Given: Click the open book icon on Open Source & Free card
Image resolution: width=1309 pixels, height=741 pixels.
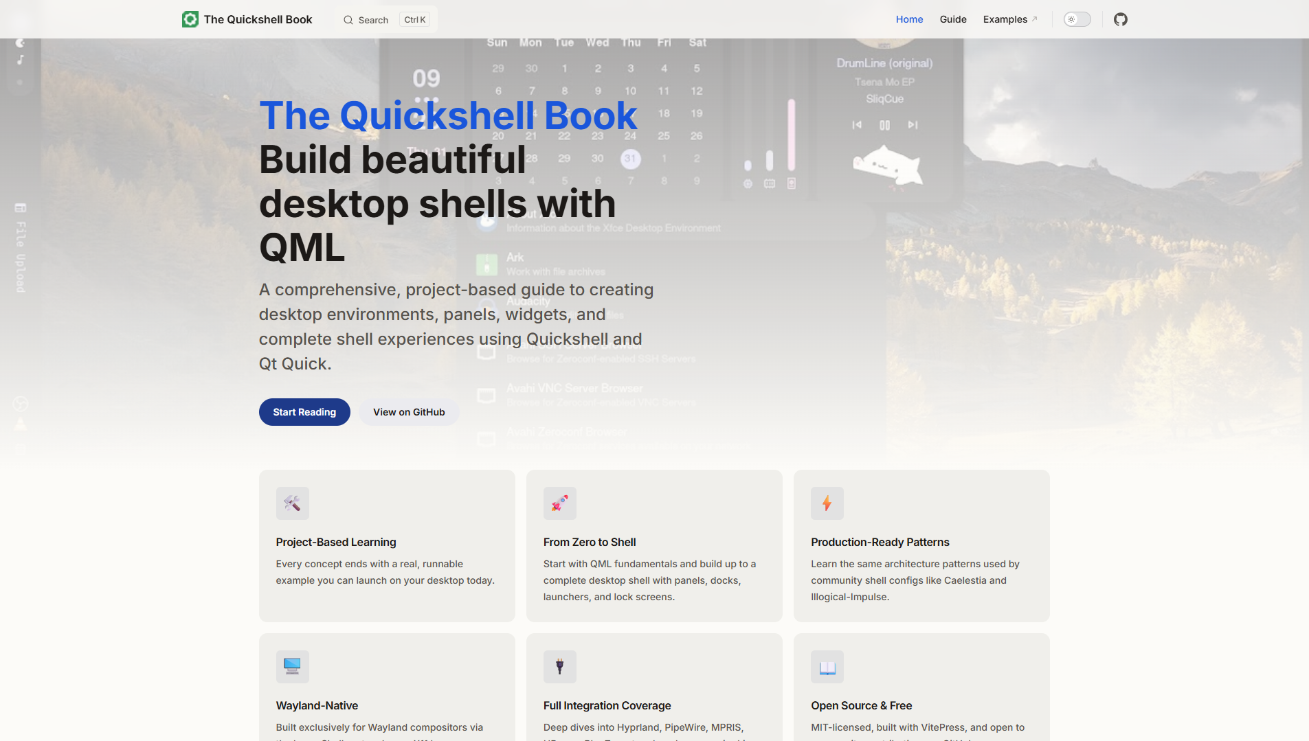Looking at the screenshot, I should pyautogui.click(x=827, y=667).
